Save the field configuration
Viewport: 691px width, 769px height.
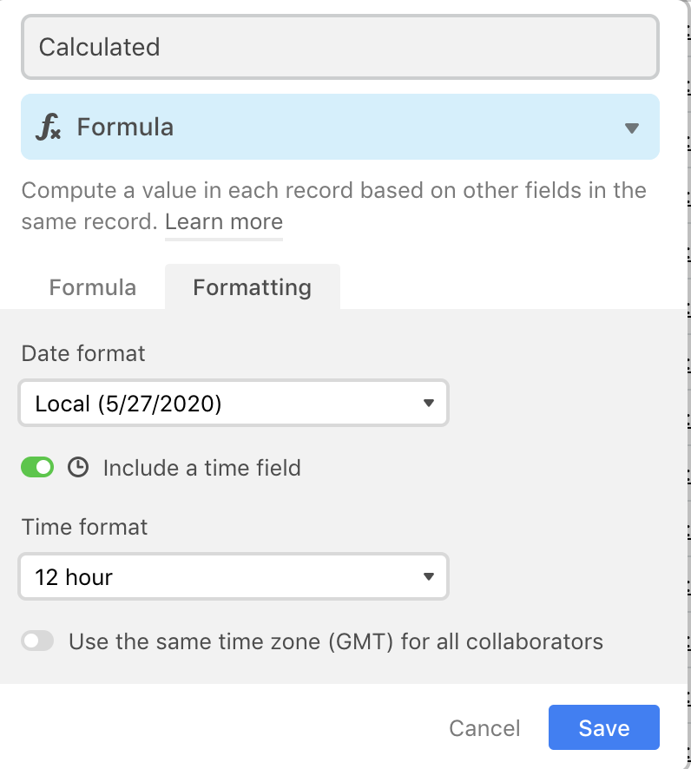[603, 727]
